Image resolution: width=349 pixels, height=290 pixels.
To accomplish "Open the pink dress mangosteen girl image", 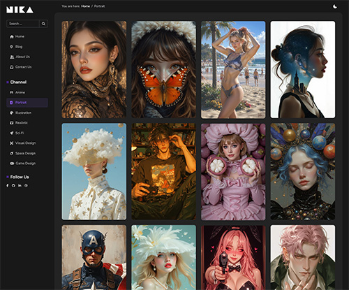I will pyautogui.click(x=233, y=171).
